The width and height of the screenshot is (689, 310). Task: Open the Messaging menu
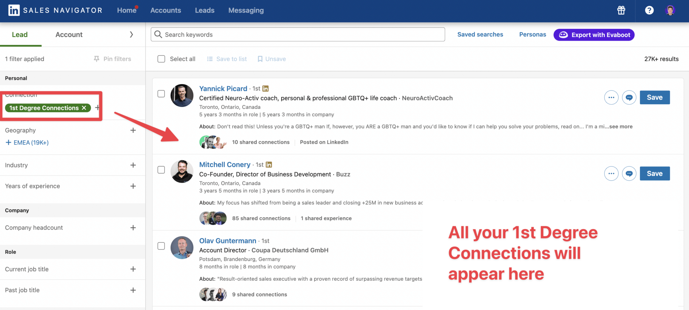246,10
